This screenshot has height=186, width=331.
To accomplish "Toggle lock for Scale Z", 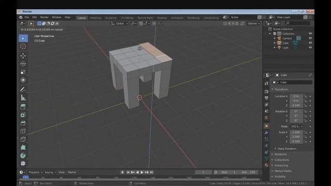I will [x=306, y=142].
